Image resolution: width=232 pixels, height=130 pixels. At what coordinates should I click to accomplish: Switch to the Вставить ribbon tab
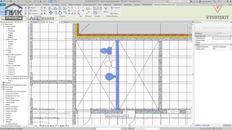coord(46,5)
